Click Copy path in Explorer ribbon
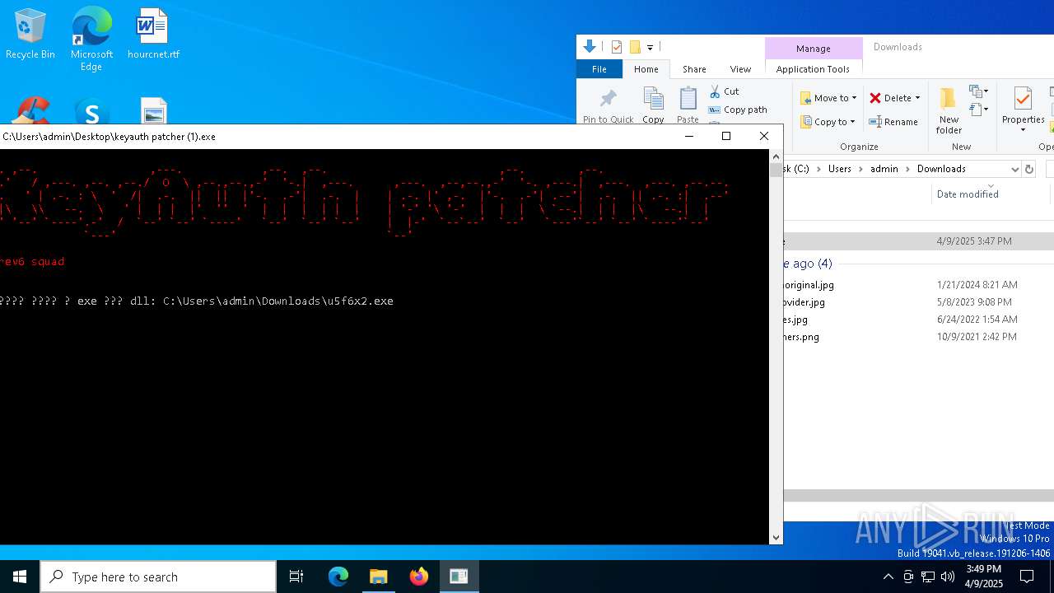The height and width of the screenshot is (593, 1054). click(738, 110)
